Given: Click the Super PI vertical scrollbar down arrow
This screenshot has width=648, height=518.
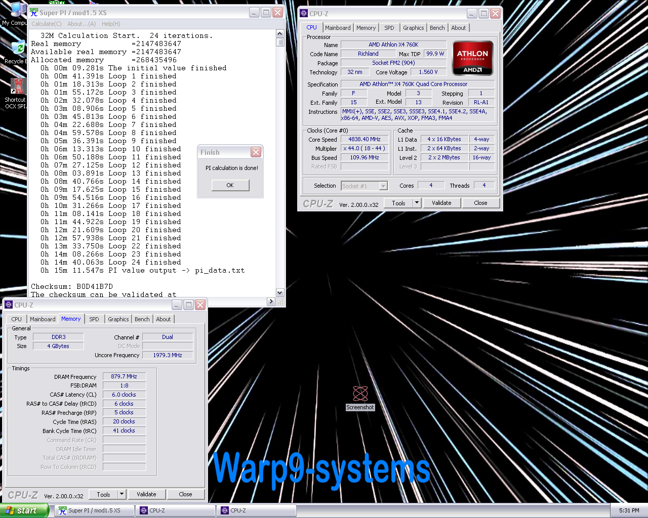Looking at the screenshot, I should [280, 293].
